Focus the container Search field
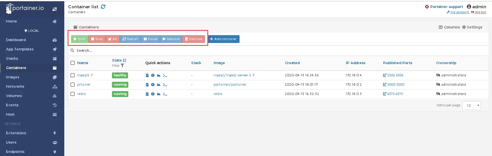The height and width of the screenshot is (156, 492). click(x=156, y=50)
